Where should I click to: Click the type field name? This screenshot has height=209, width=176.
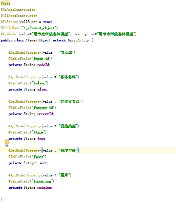tap(41, 138)
